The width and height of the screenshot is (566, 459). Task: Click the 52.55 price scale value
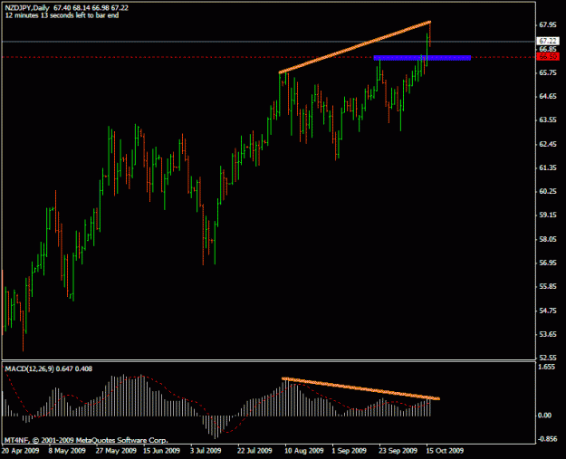click(x=547, y=358)
